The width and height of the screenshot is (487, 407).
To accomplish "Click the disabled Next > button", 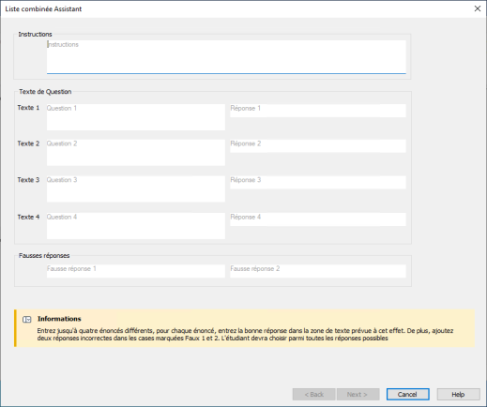I will tap(358, 394).
